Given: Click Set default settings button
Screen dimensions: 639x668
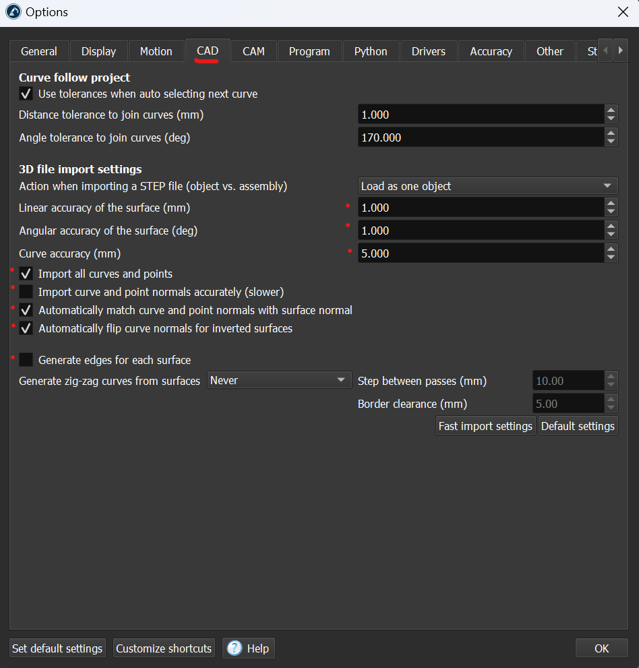Looking at the screenshot, I should click(x=57, y=648).
